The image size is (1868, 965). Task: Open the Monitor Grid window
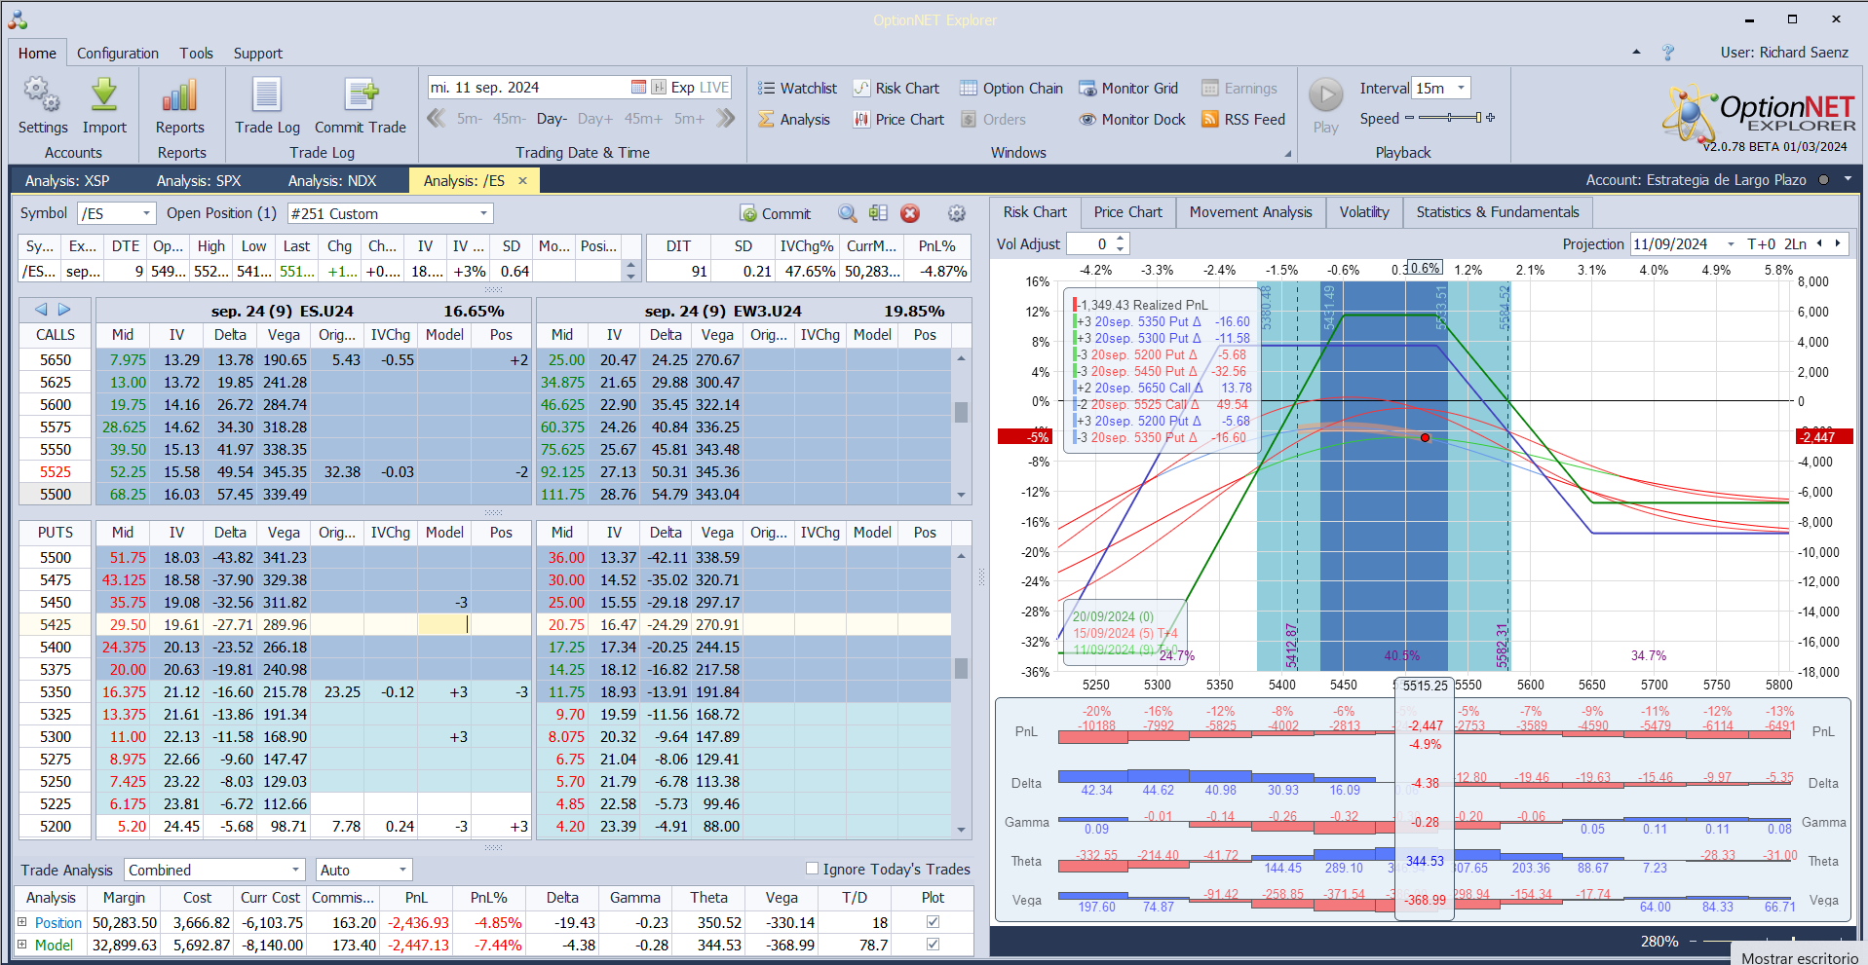(x=1128, y=88)
